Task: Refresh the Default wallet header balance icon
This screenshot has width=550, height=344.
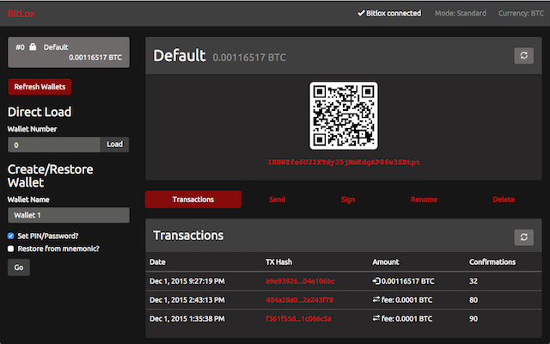Action: tap(523, 56)
